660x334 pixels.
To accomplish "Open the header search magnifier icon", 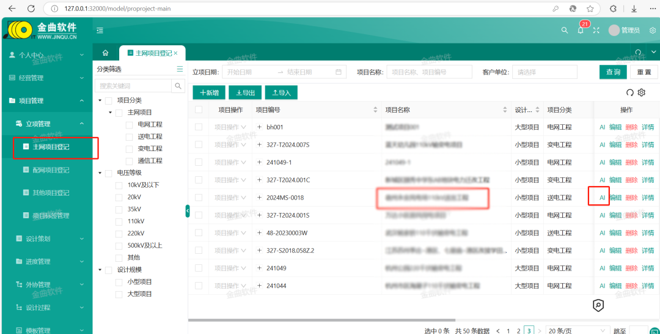I will coord(565,30).
